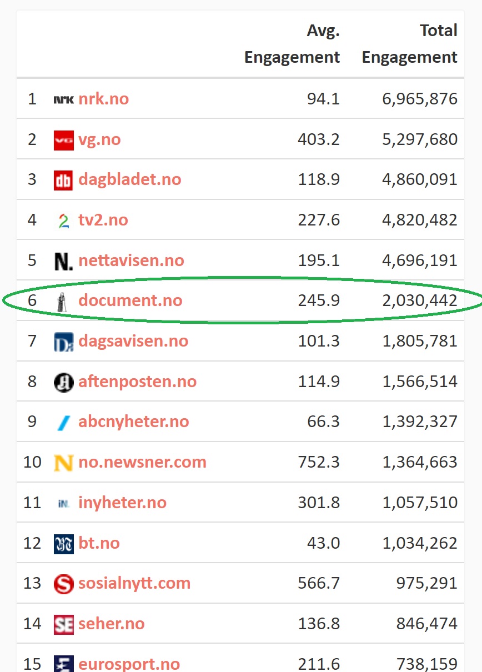Click the Se og Hør SE icon
The width and height of the screenshot is (482, 672).
click(x=63, y=624)
